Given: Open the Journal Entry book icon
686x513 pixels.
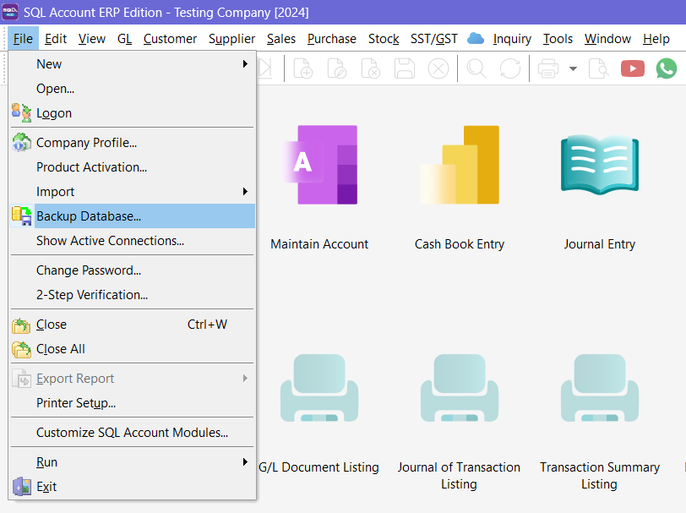Looking at the screenshot, I should [599, 166].
